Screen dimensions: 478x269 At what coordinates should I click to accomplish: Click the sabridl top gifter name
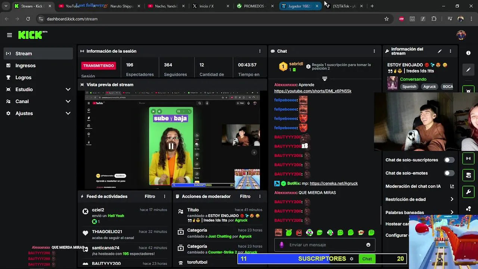(x=296, y=64)
